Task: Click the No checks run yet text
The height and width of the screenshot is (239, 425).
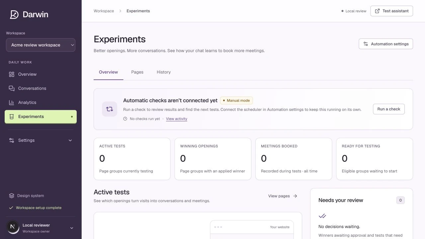Action: [x=145, y=119]
